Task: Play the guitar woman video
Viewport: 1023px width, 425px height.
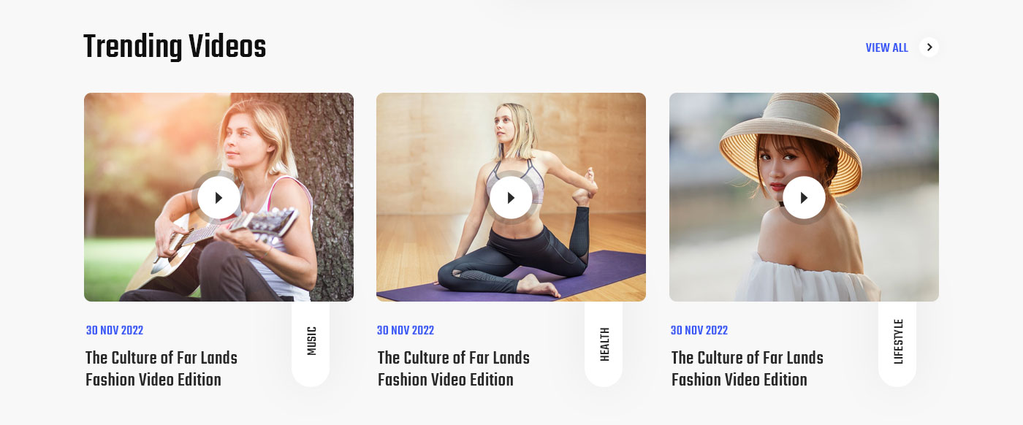Action: click(218, 197)
